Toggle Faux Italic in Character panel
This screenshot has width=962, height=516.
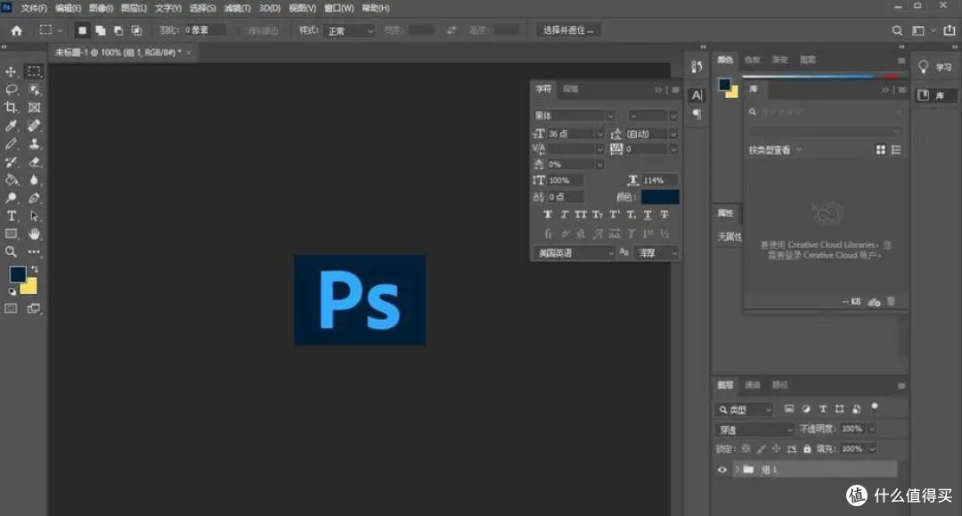click(x=565, y=215)
